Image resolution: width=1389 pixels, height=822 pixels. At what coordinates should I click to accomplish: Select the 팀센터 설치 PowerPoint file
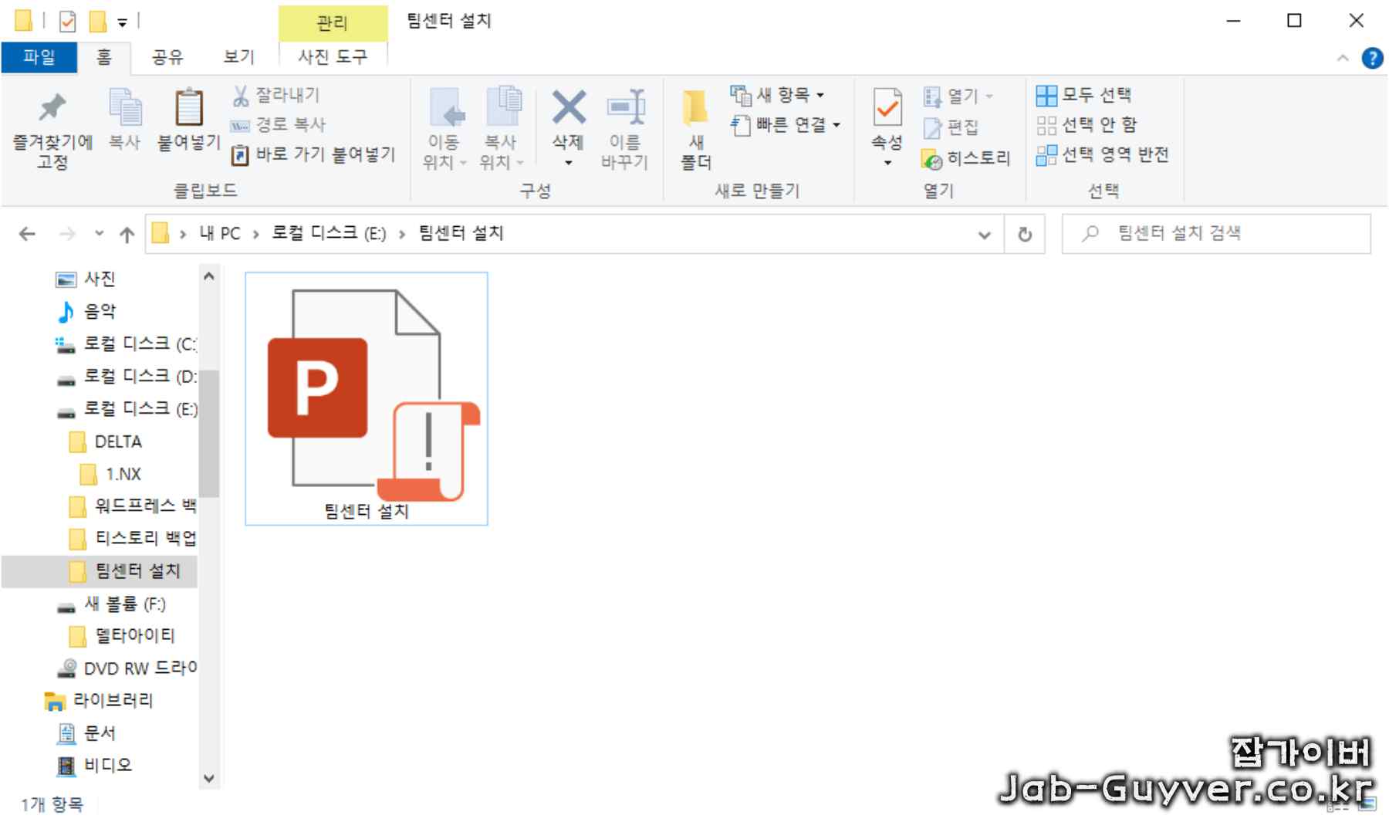coord(367,398)
